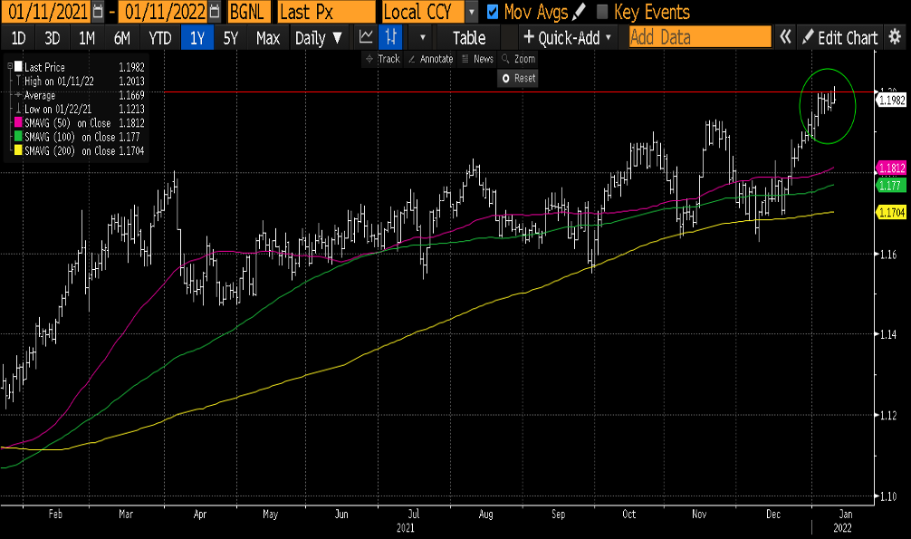Image resolution: width=911 pixels, height=539 pixels.
Task: Uncheck the Mov Avgs checkbox
Action: [x=493, y=12]
